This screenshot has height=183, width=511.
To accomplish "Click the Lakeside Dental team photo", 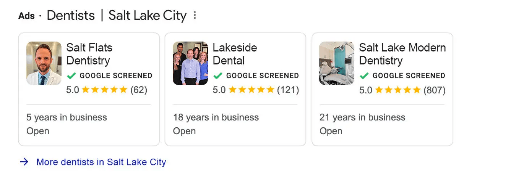I will [190, 63].
